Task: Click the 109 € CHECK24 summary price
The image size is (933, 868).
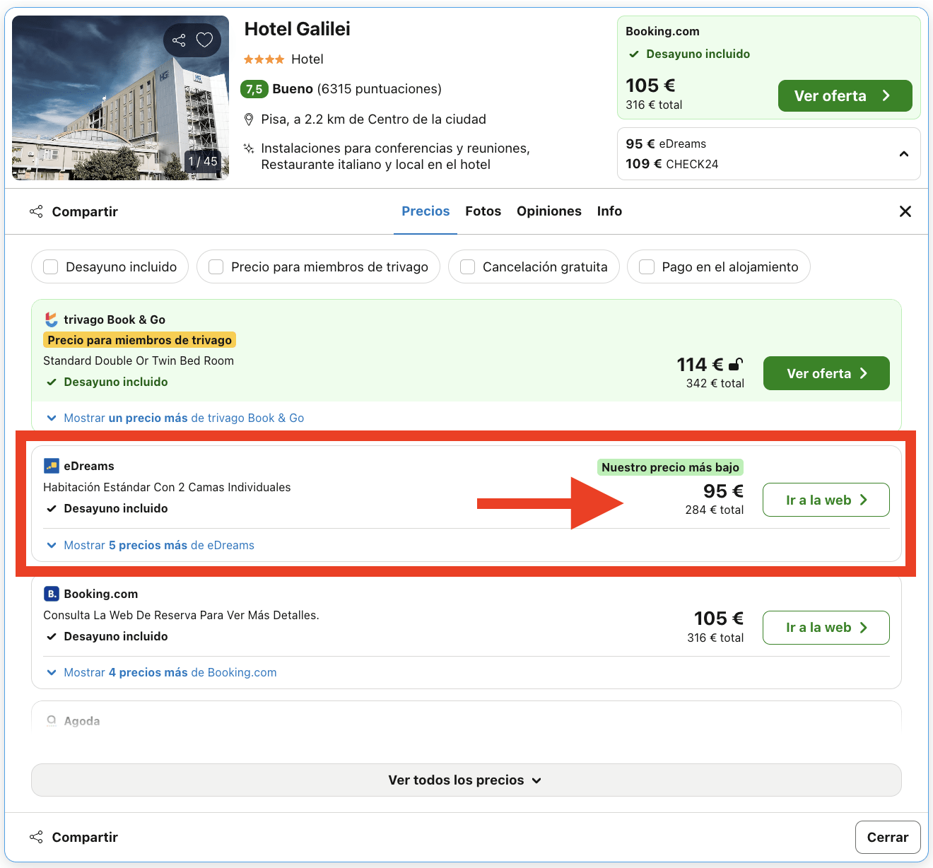Action: (672, 164)
